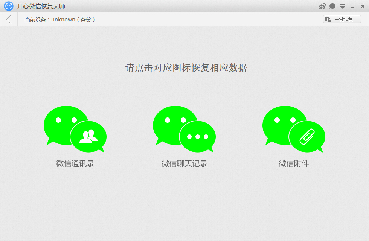Click the feedback speech bubble icon

(332, 6)
